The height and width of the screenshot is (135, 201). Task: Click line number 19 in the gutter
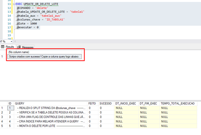point(9,35)
